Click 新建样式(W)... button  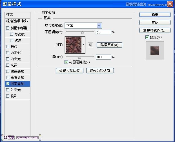[155, 30]
